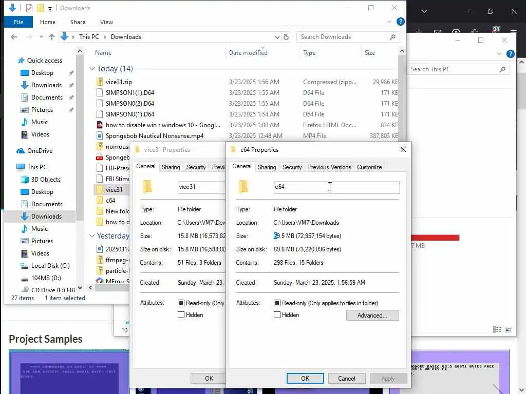Select vice31.zip file
The width and height of the screenshot is (526, 394).
coord(119,82)
